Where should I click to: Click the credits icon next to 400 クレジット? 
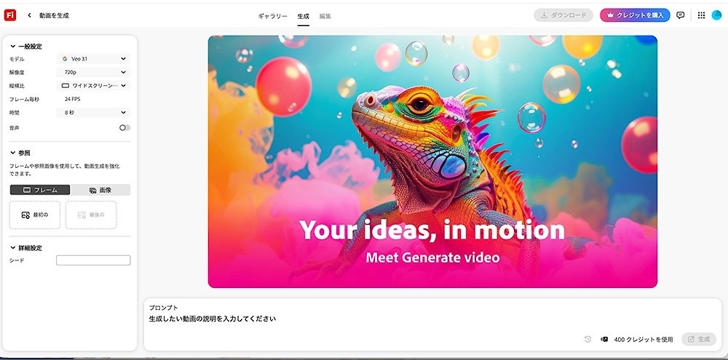(604, 339)
